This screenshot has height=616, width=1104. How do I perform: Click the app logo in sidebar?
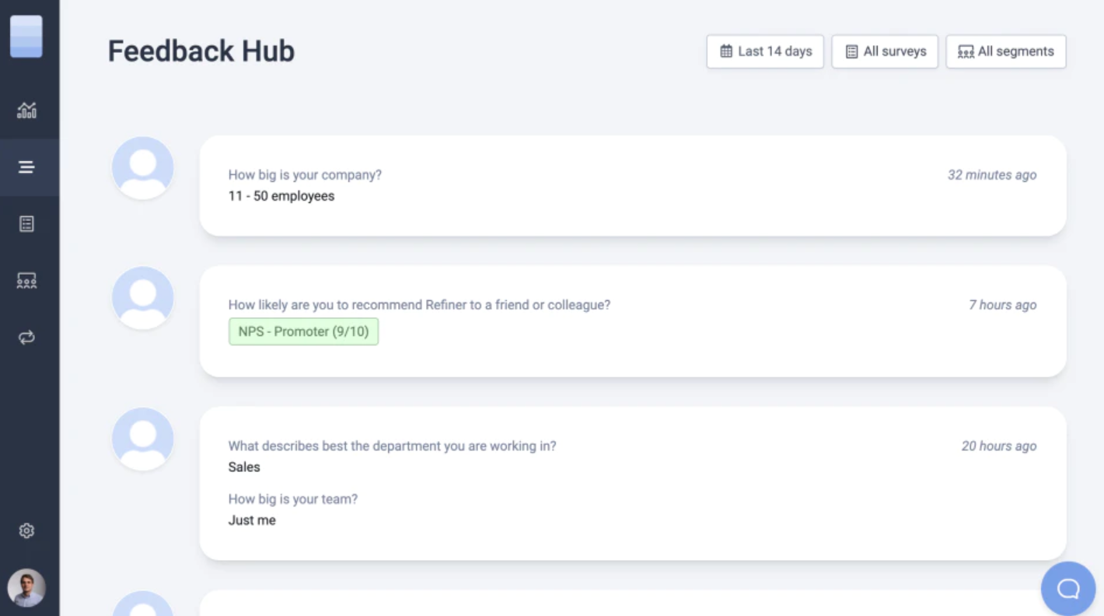[x=26, y=36]
